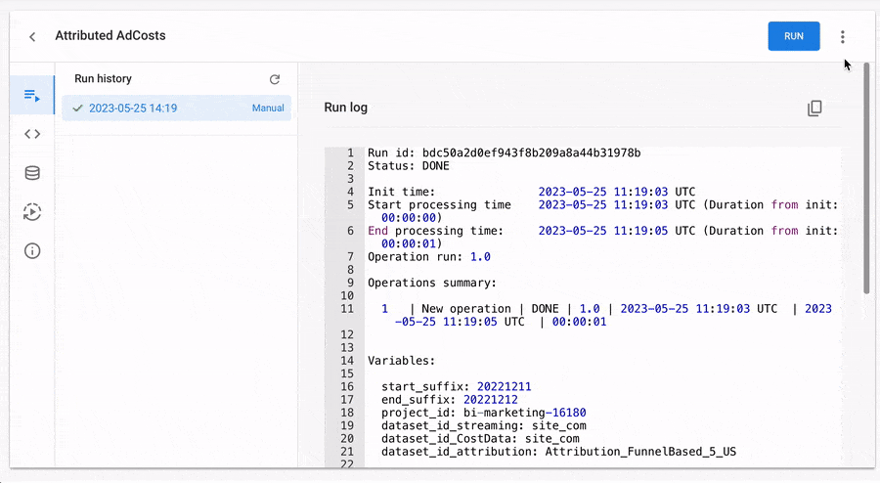Click line number 11 in the gutter
The image size is (880, 483).
(x=347, y=309)
